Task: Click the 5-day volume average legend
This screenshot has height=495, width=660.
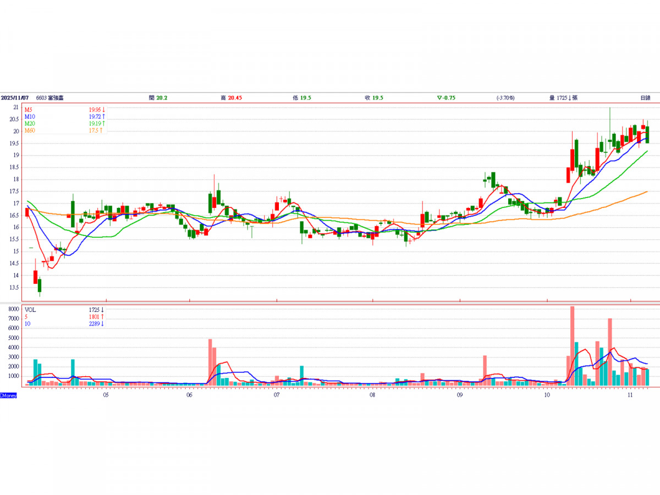Action: point(26,317)
